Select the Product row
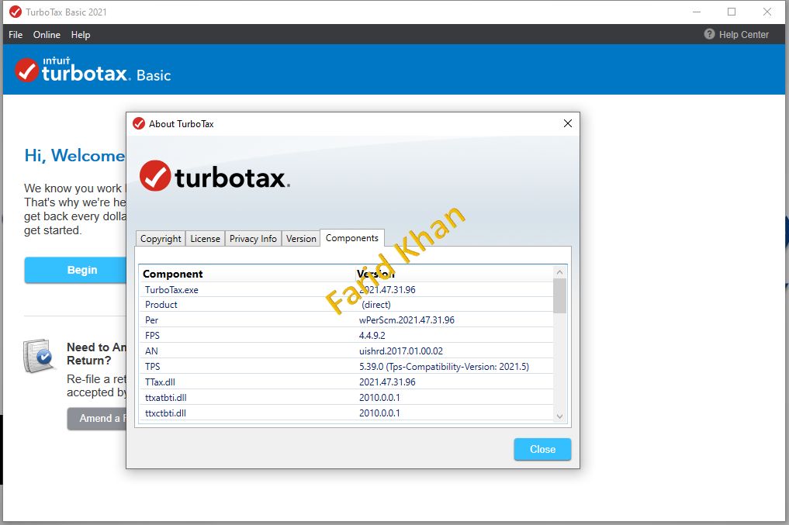 click(x=346, y=305)
